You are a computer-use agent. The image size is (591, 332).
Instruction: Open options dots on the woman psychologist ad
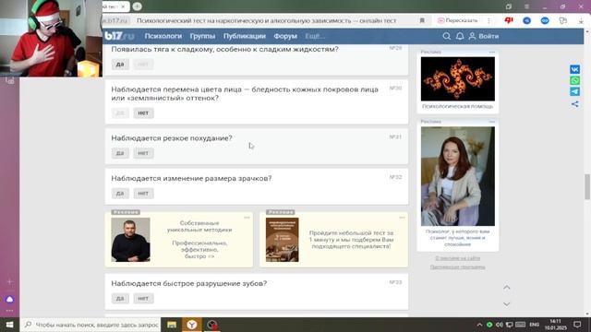492,122
